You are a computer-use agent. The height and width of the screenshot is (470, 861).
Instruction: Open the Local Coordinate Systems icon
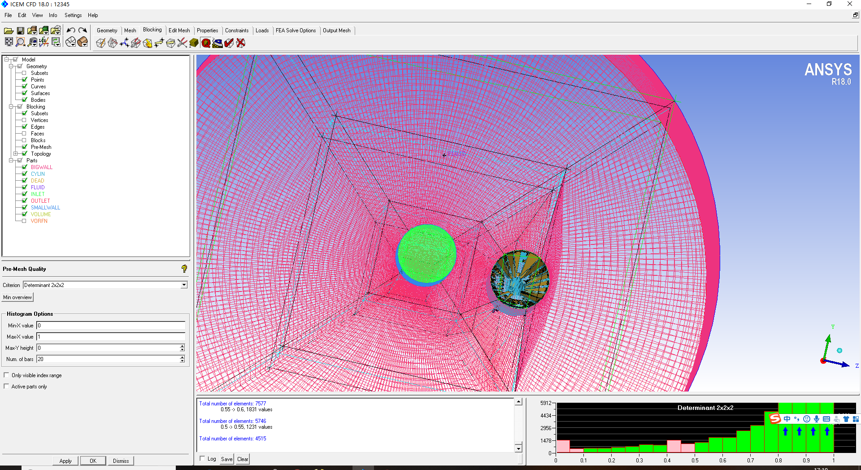pos(43,42)
